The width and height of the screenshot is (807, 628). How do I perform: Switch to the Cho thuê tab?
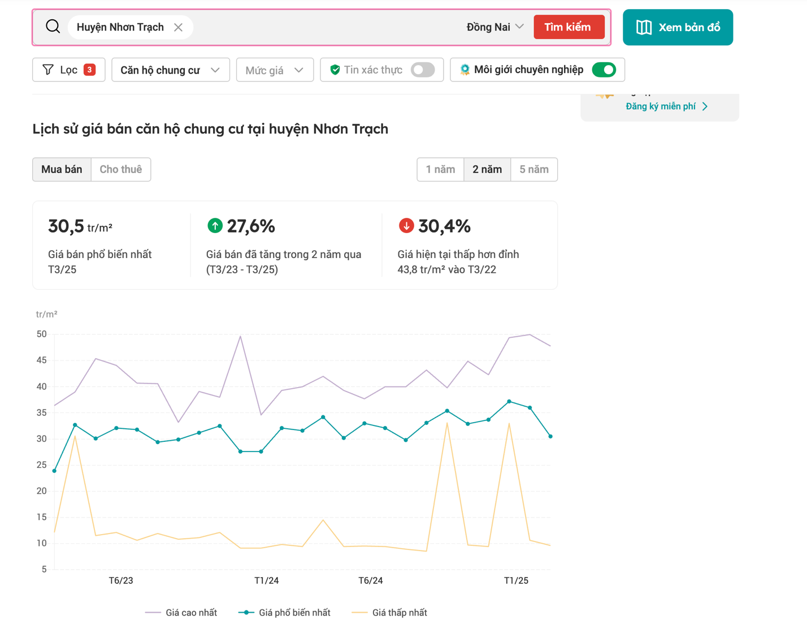(x=121, y=169)
